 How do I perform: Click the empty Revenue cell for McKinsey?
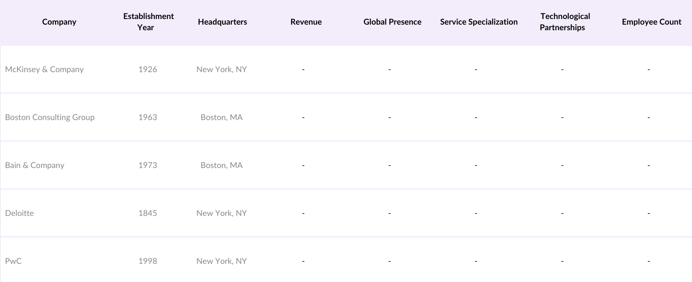pos(303,70)
